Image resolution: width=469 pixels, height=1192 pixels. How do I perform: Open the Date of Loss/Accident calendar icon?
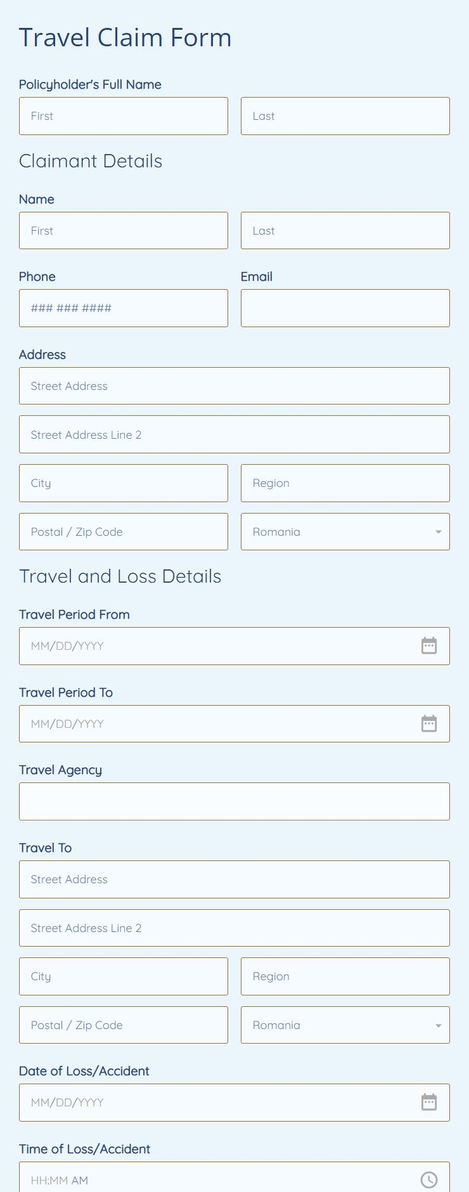pos(429,1102)
